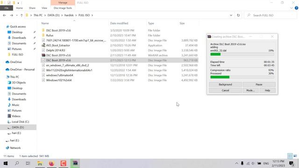The image size is (299, 168).
Task: Select the Rufus folder
Action: click(x=50, y=35)
